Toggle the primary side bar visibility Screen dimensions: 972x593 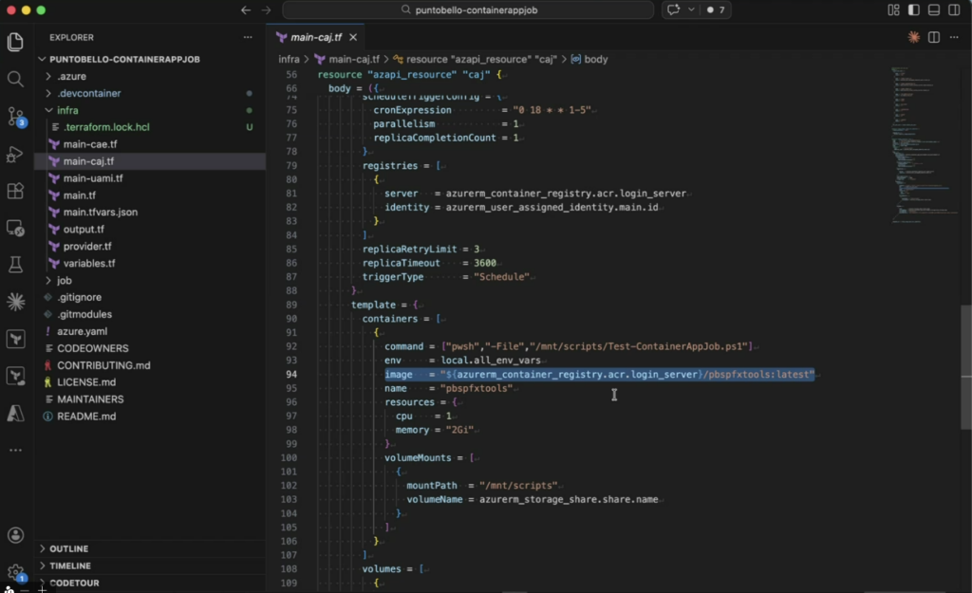(914, 9)
